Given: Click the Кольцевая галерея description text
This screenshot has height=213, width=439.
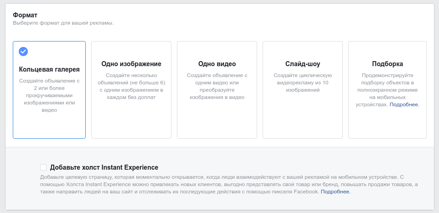Looking at the screenshot, I should point(49,95).
